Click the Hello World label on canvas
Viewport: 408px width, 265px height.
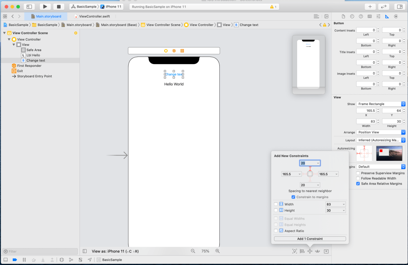tap(174, 84)
